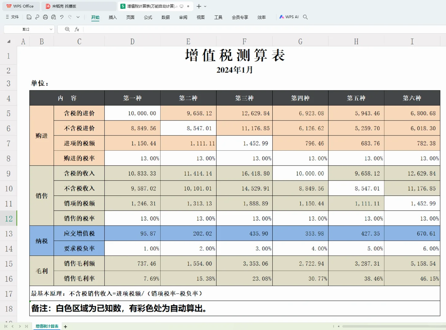Image resolution: width=446 pixels, height=330 pixels.
Task: Open Print Preview
Action: [53, 17]
